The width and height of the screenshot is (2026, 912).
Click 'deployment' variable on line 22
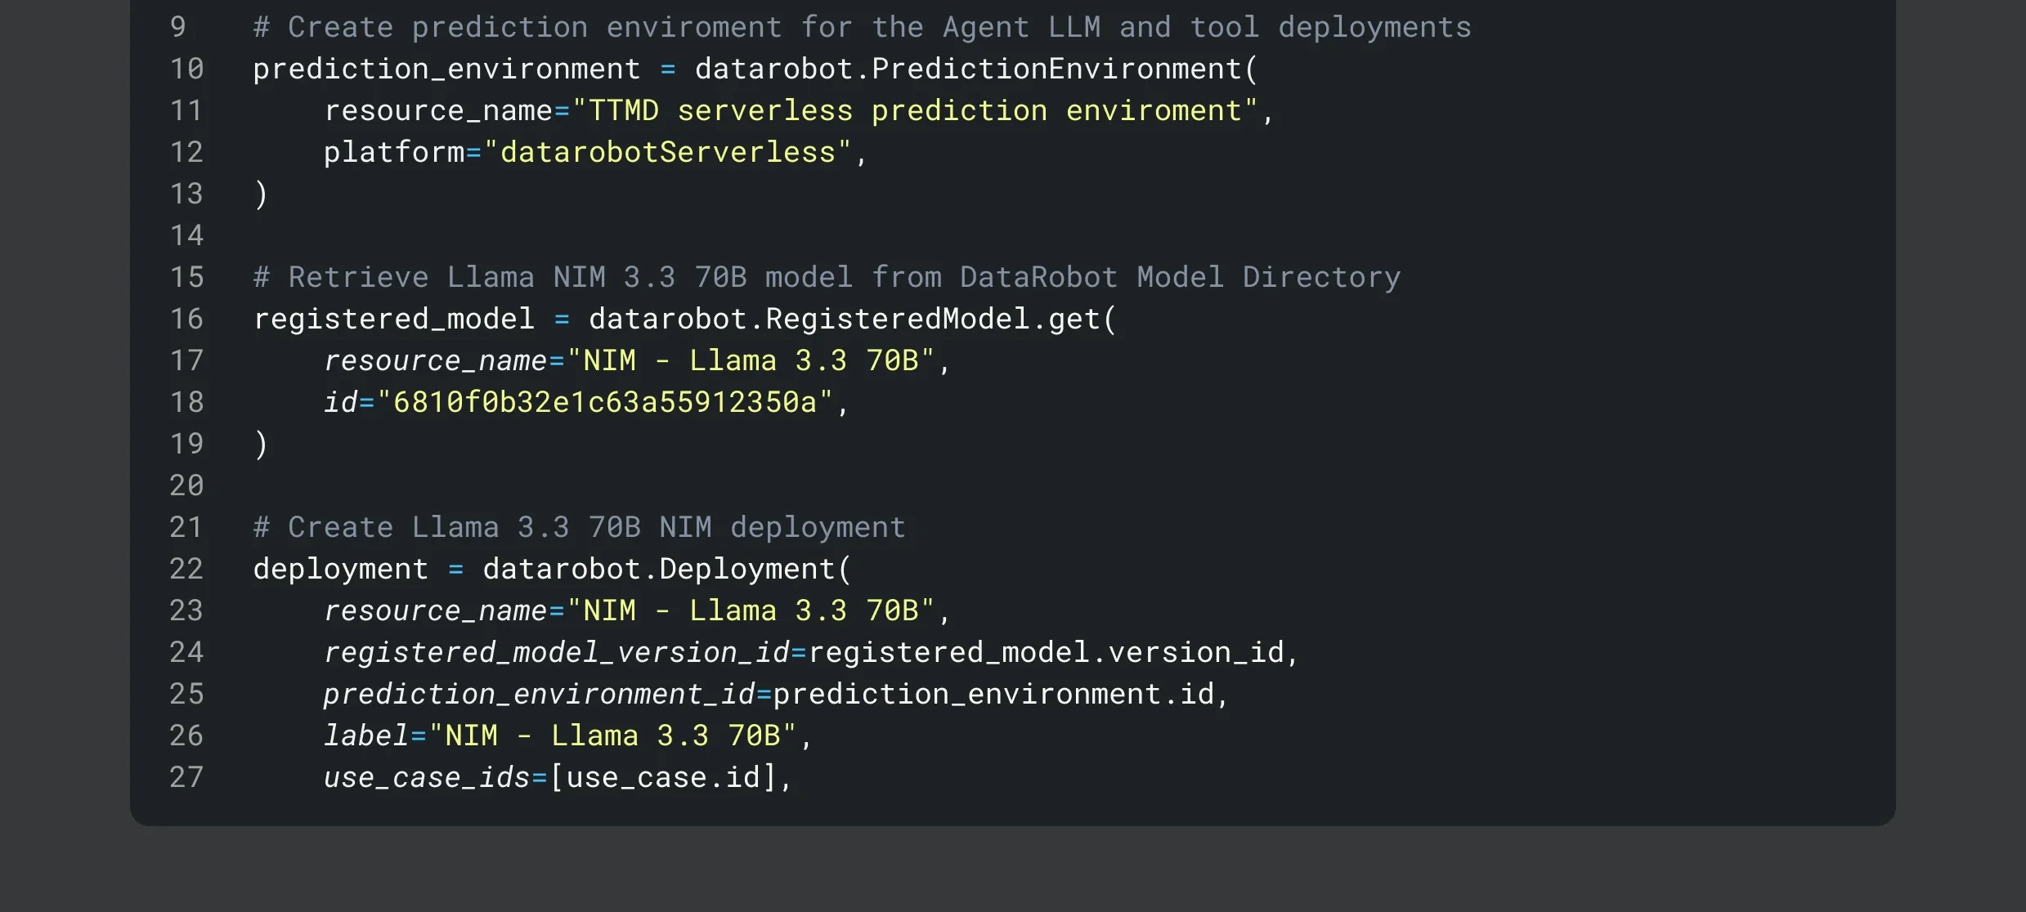[340, 570]
